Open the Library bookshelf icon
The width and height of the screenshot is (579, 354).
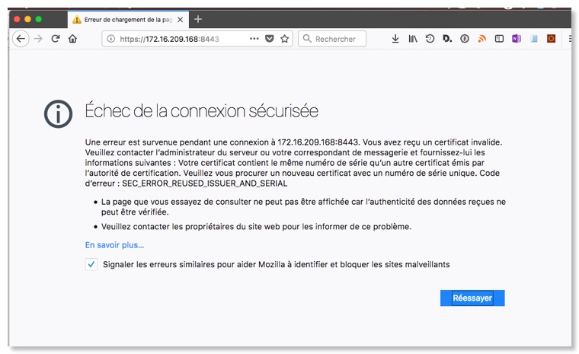click(x=412, y=39)
